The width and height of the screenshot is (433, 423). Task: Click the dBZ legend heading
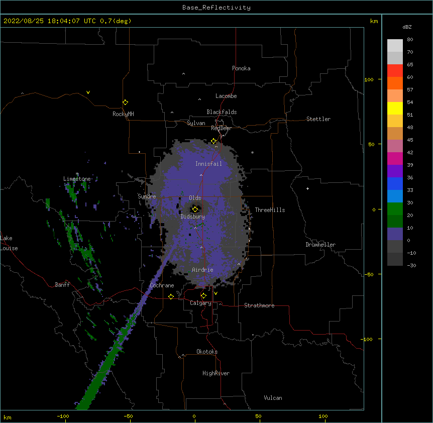(x=407, y=27)
